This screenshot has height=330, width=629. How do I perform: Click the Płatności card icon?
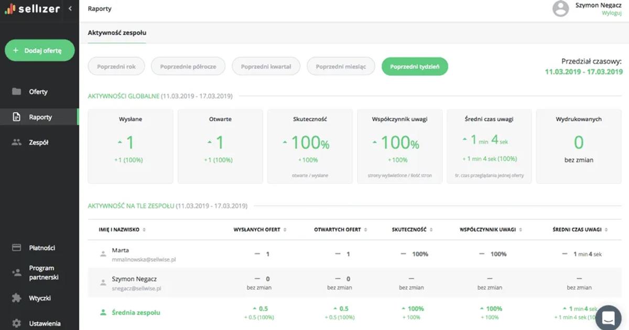tap(17, 248)
